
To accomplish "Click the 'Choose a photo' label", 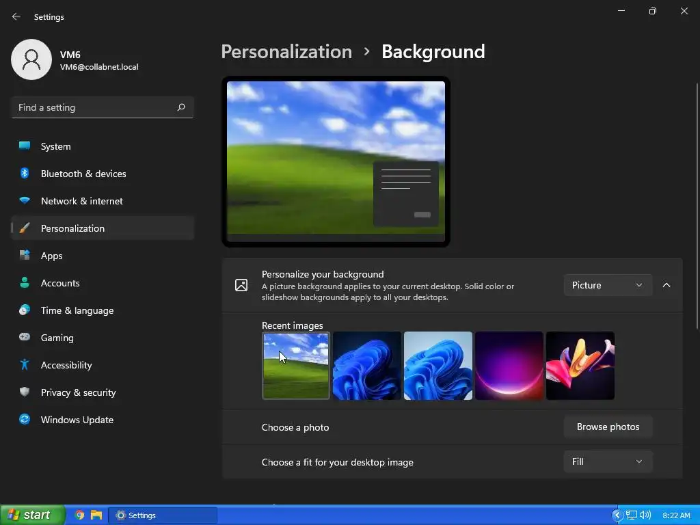I will pyautogui.click(x=295, y=427).
